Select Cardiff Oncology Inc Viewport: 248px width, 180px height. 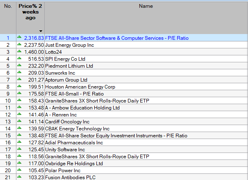(x=67, y=121)
